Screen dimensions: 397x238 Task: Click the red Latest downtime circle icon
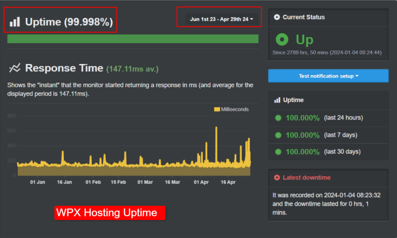coord(277,177)
